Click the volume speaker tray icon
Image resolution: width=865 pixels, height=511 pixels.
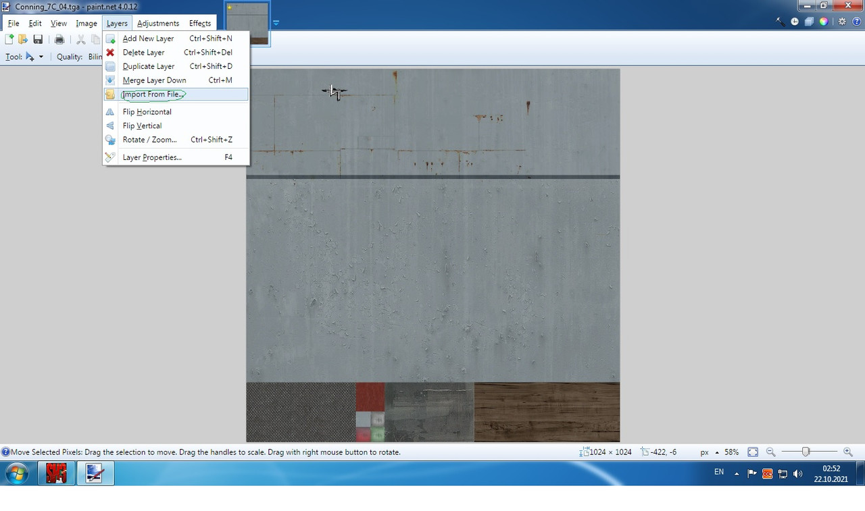point(797,473)
